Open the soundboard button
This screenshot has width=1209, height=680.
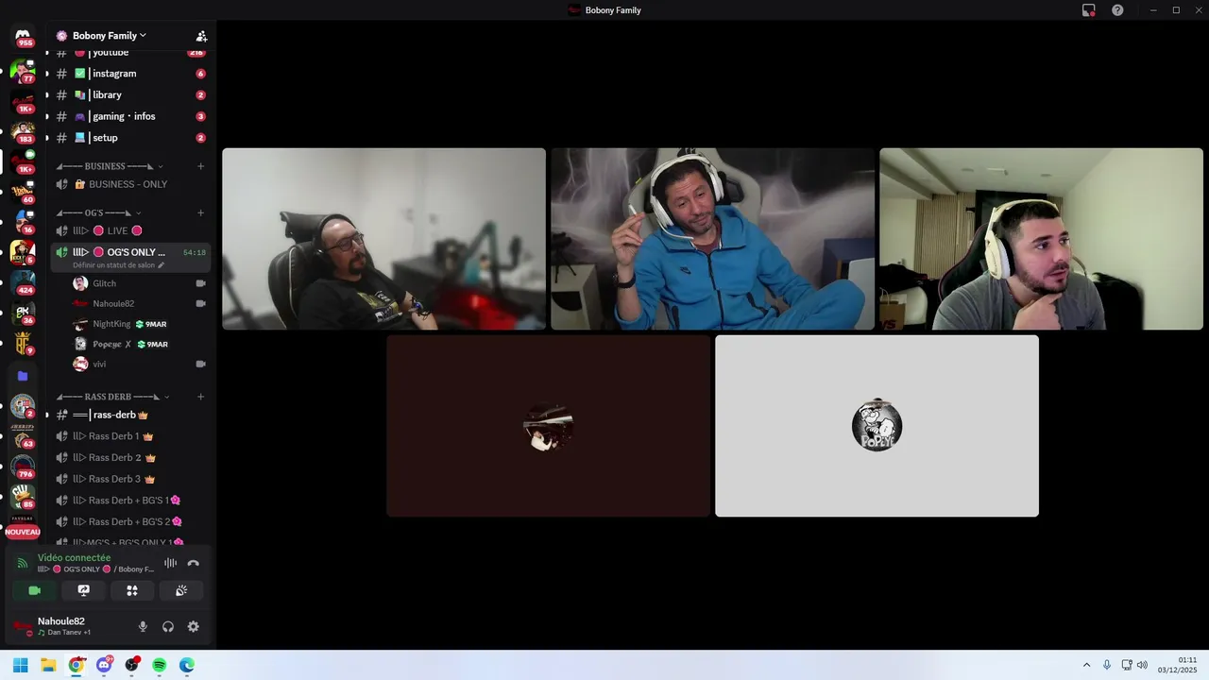click(x=181, y=590)
